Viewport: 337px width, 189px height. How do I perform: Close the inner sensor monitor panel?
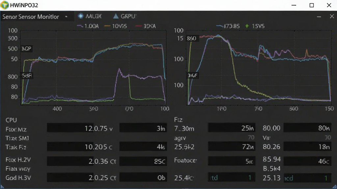click(332, 16)
